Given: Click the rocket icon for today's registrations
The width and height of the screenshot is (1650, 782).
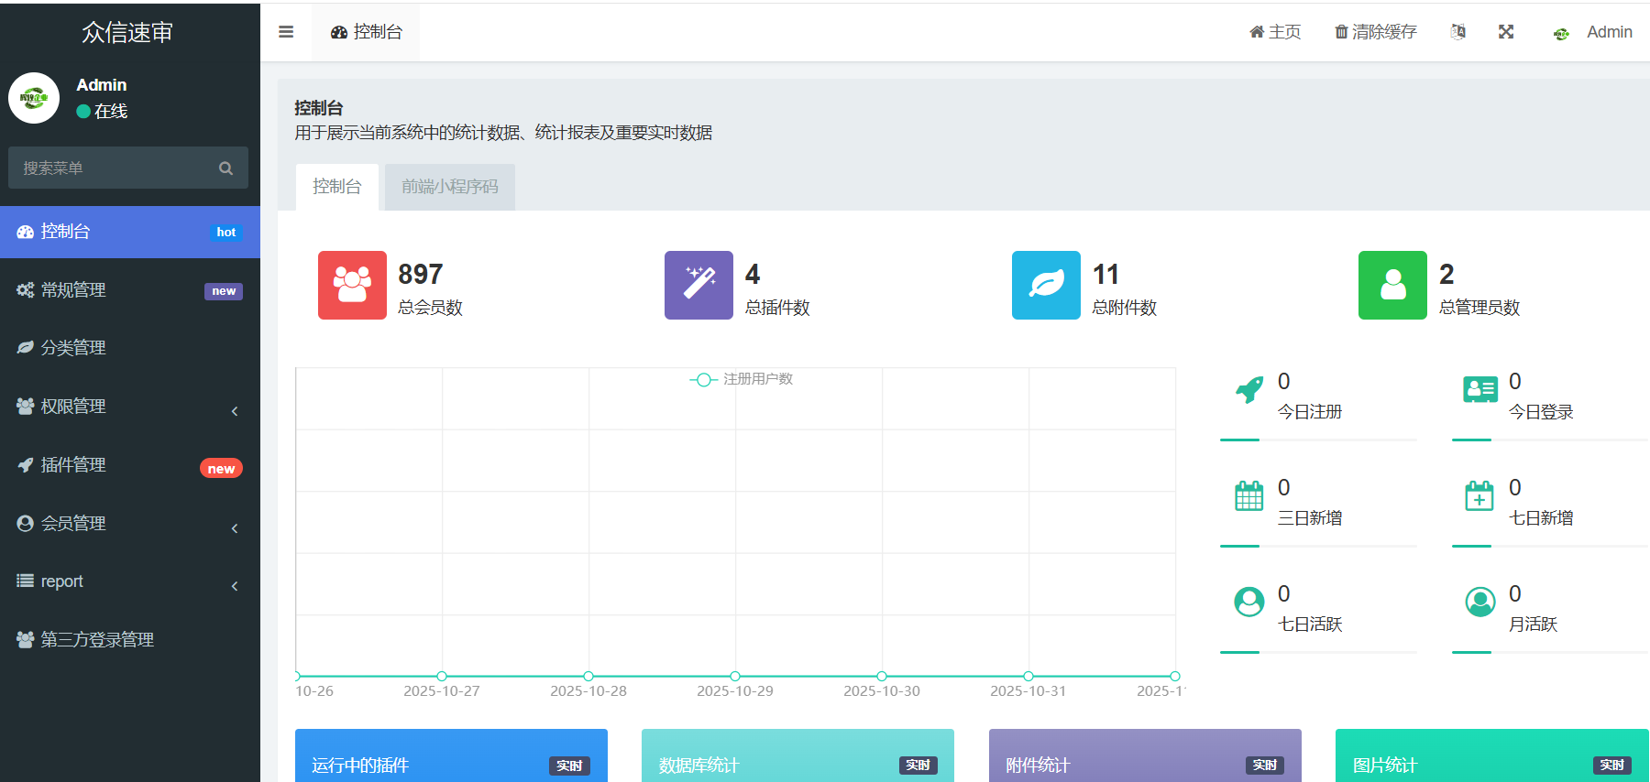Looking at the screenshot, I should pyautogui.click(x=1248, y=390).
